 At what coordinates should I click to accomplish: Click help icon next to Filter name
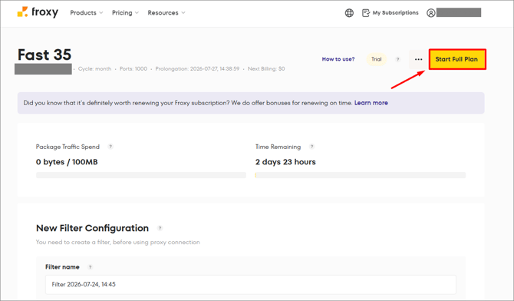pos(90,267)
